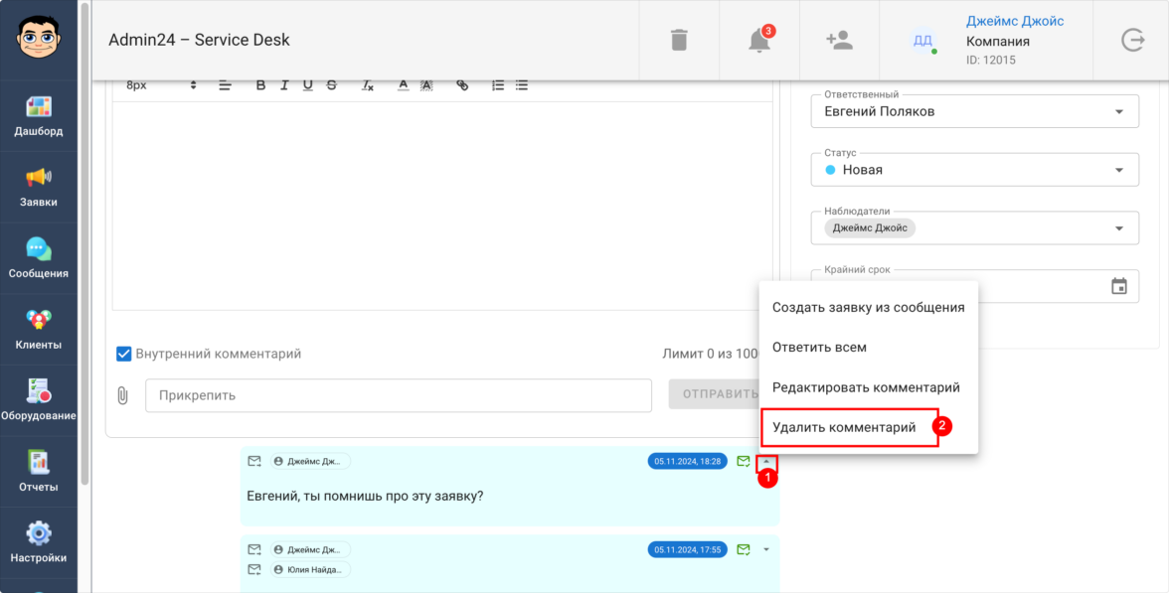Open the Статус dropdown showing Новая
Screen dimensions: 1169x593
pyautogui.click(x=1119, y=170)
